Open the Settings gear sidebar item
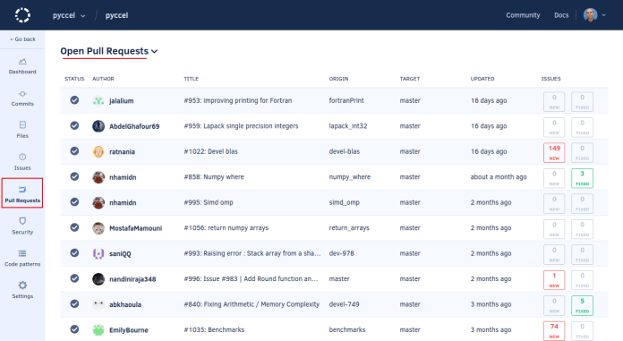This screenshot has width=623, height=341. tap(22, 290)
